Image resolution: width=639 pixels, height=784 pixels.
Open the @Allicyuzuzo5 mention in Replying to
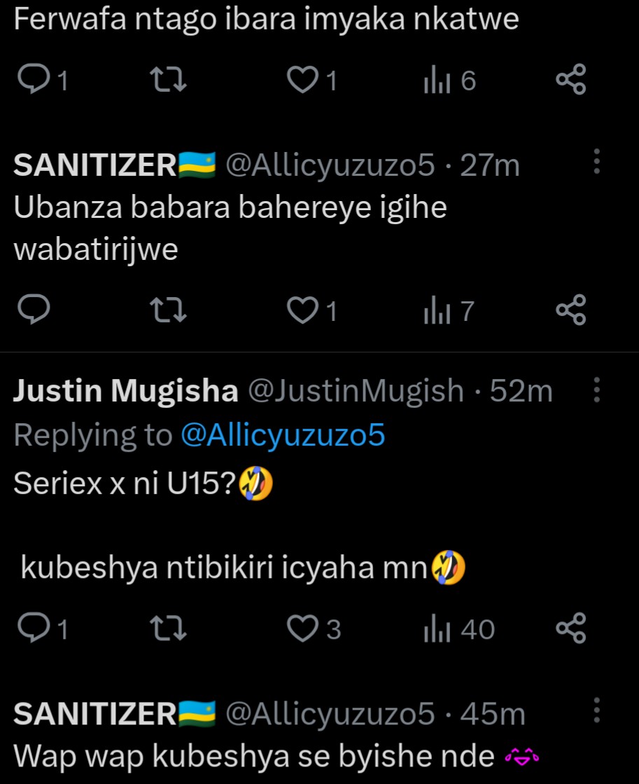[283, 436]
